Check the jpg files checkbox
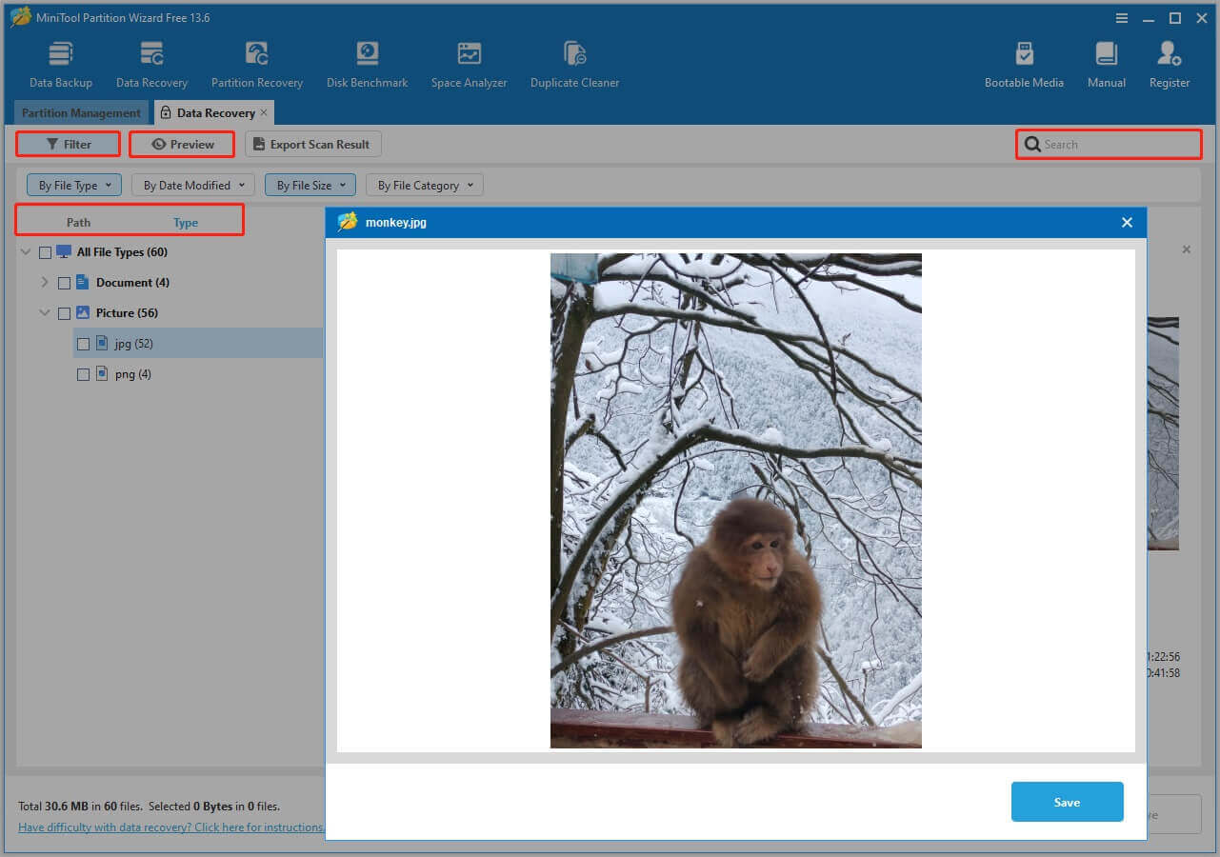The image size is (1220, 857). coord(84,344)
